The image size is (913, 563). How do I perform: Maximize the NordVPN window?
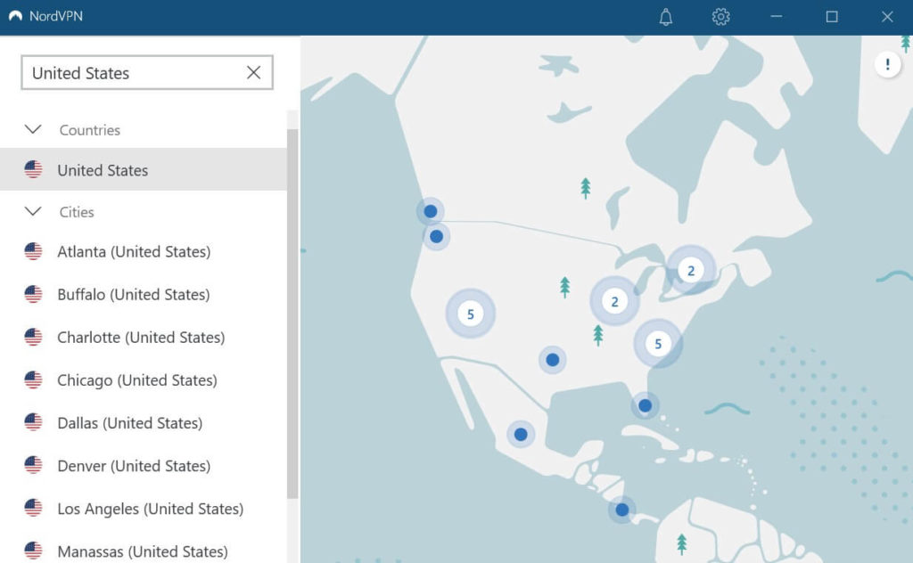pyautogui.click(x=832, y=17)
